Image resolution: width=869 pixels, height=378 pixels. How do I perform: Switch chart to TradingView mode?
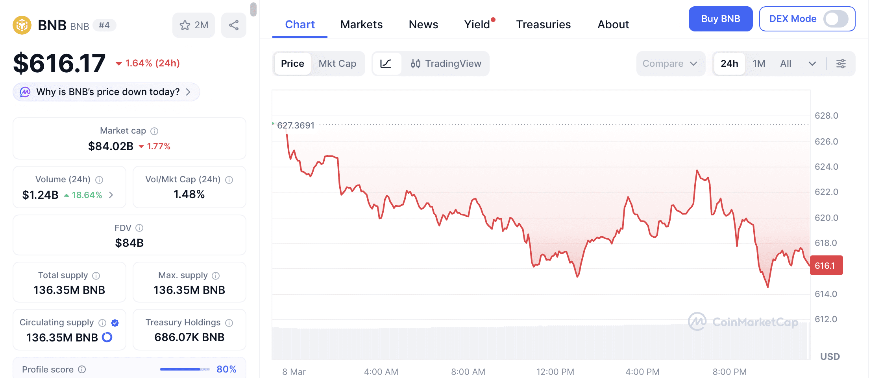coord(446,64)
